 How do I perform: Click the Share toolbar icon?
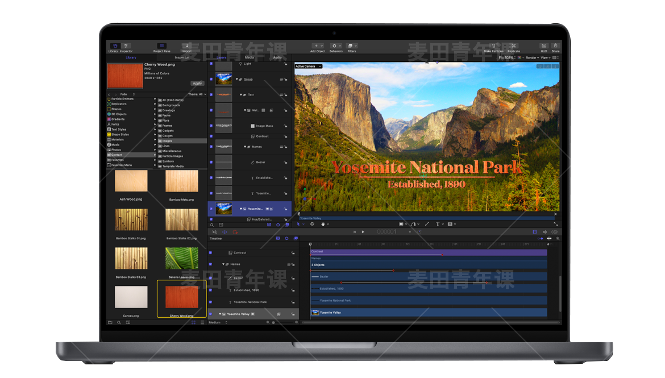pos(555,46)
